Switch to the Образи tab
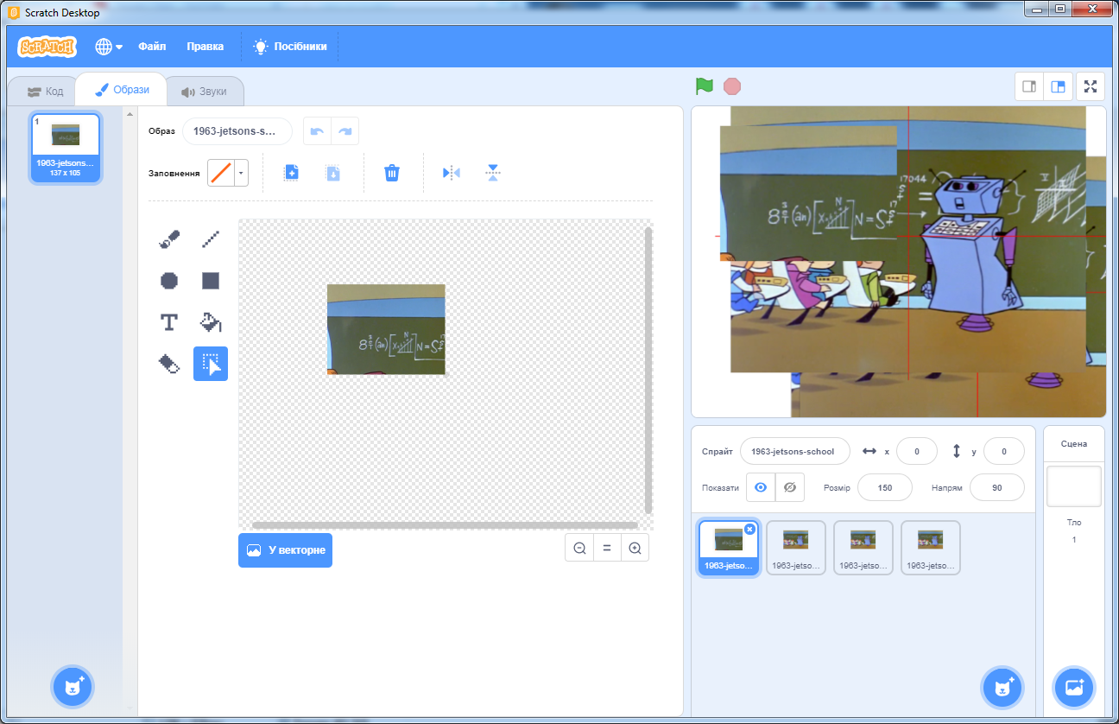This screenshot has width=1119, height=724. pyautogui.click(x=122, y=90)
